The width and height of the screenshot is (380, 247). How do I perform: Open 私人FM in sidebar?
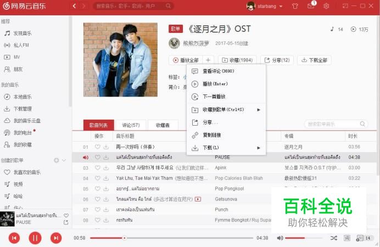[16, 45]
